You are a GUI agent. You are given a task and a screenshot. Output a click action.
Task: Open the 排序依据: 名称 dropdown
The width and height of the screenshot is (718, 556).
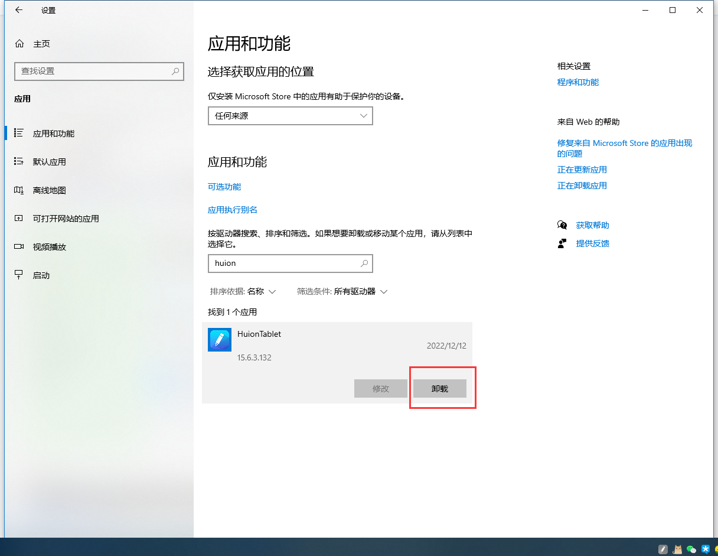click(243, 291)
